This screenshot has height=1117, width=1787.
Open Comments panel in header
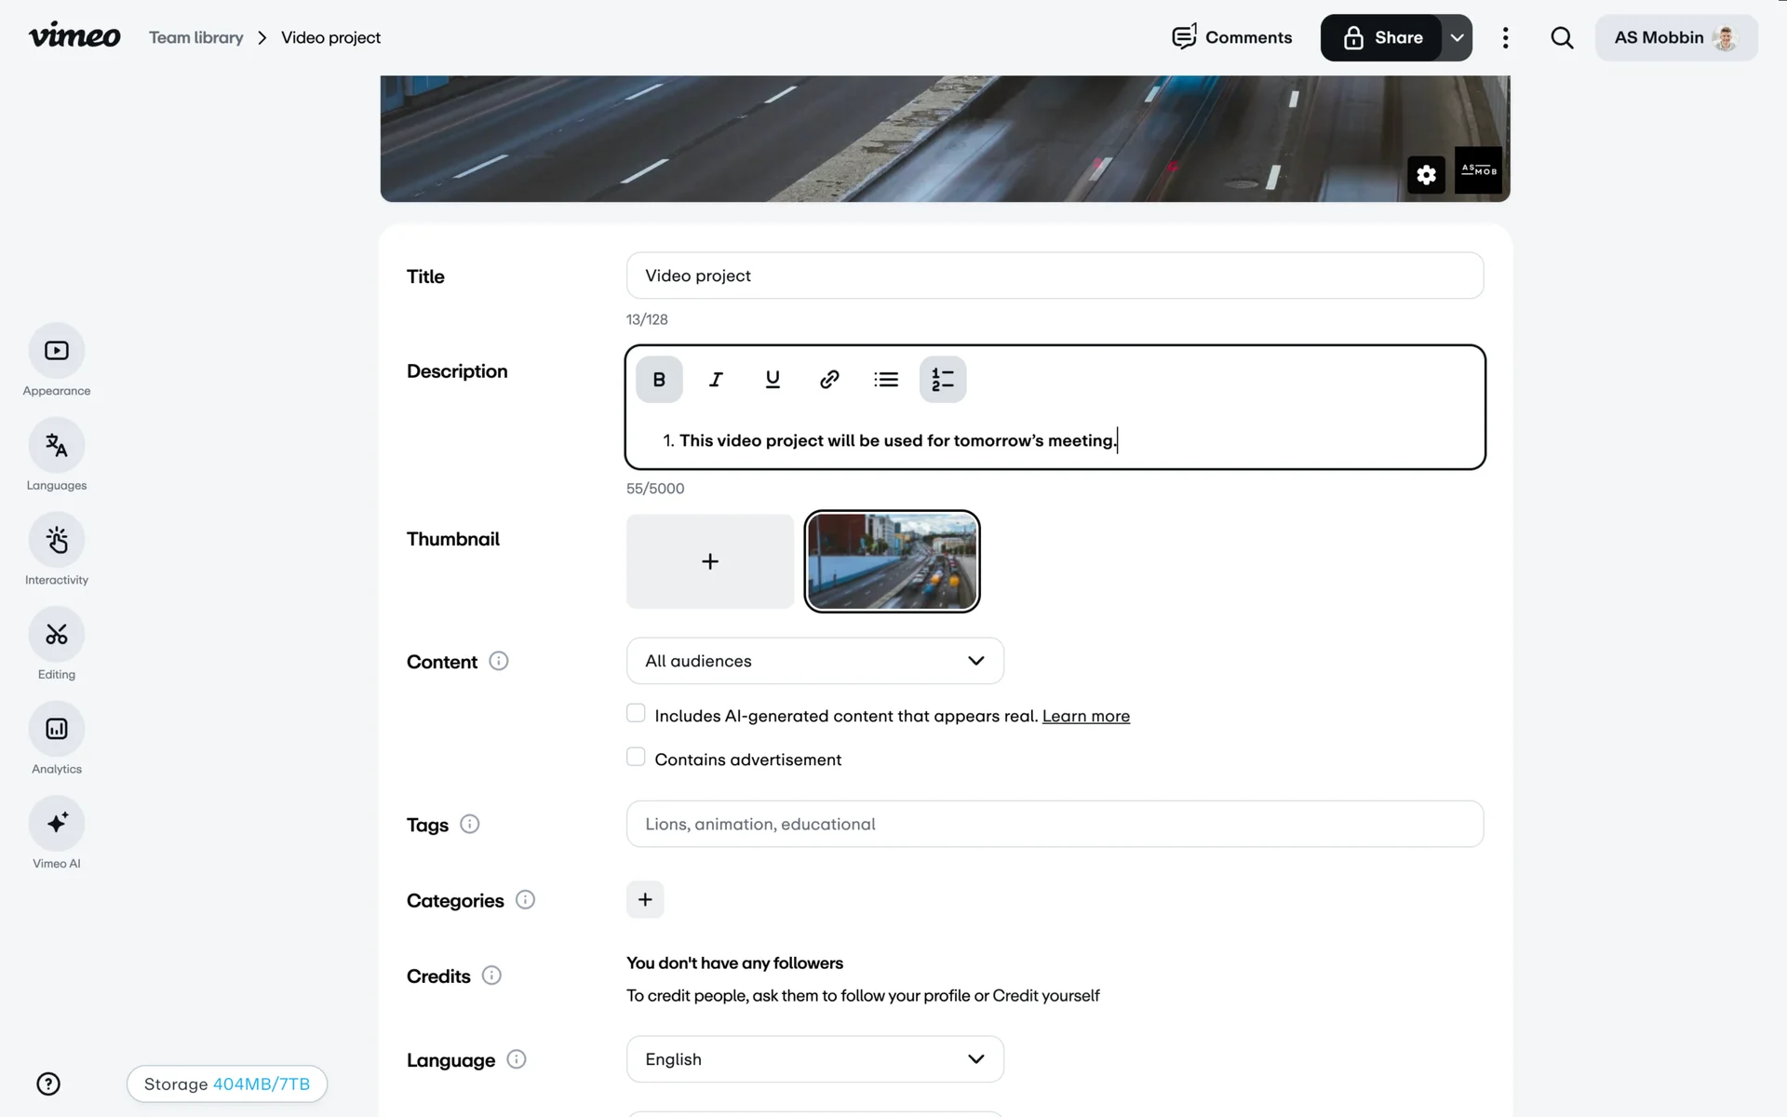tap(1231, 38)
